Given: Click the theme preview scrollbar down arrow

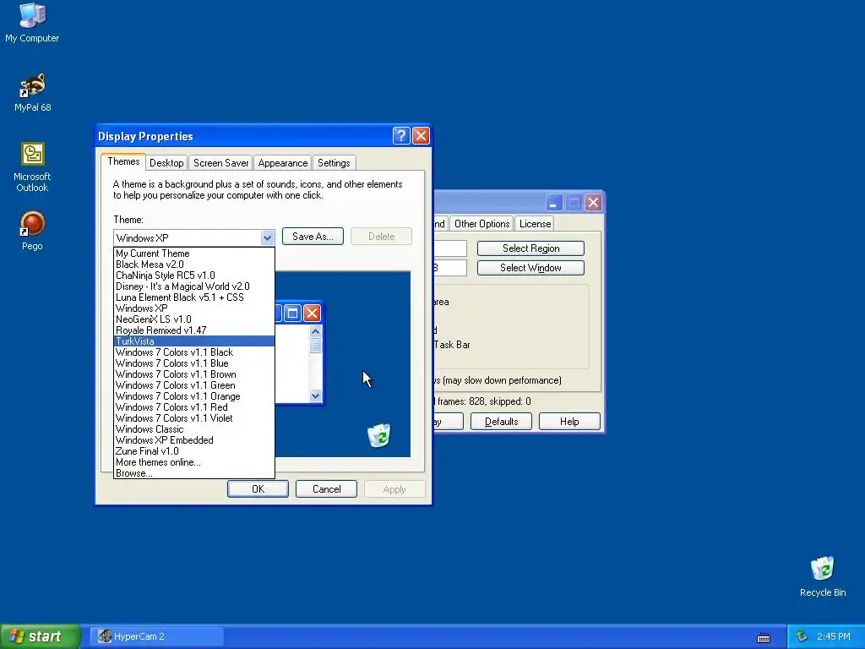Looking at the screenshot, I should point(316,395).
